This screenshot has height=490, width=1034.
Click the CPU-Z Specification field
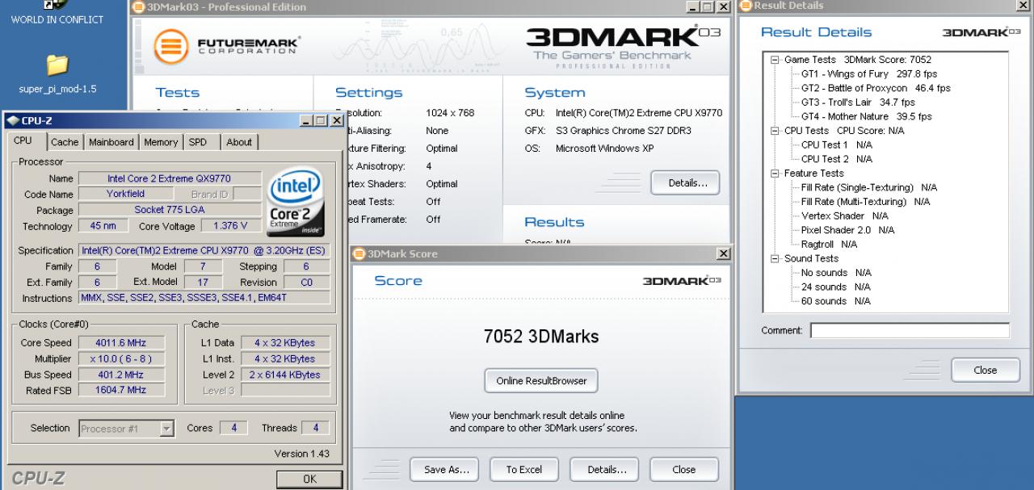(x=204, y=250)
